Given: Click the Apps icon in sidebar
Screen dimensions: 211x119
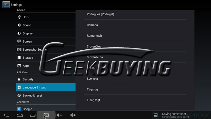Looking at the screenshot, I should coord(19,66).
